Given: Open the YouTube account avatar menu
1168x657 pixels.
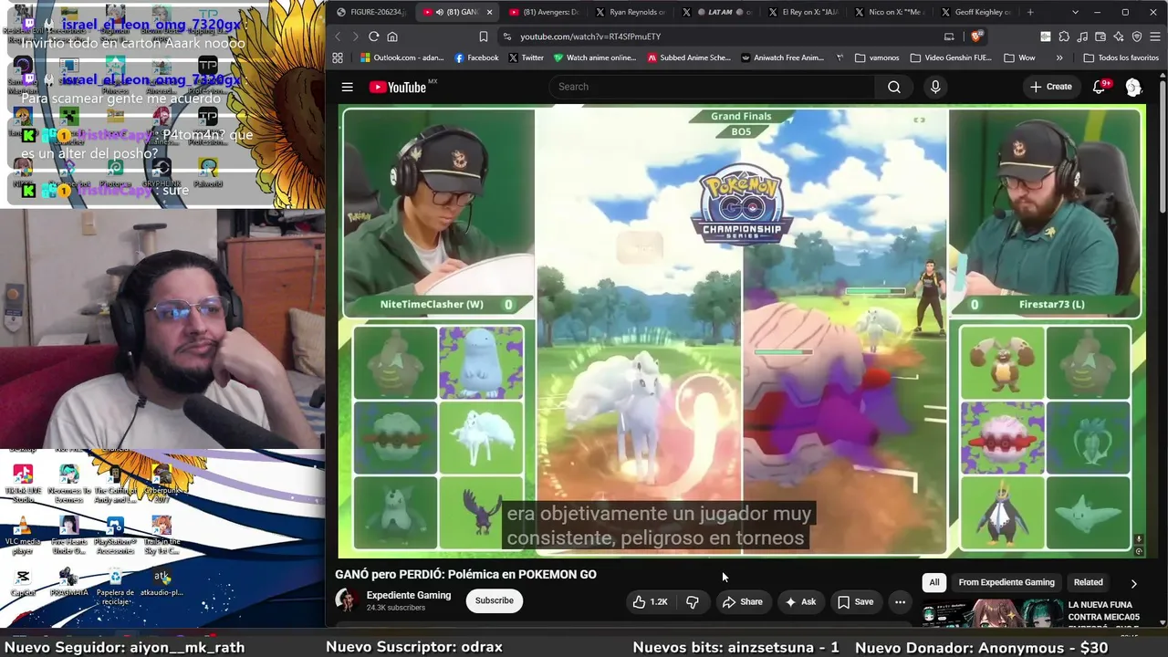Looking at the screenshot, I should [1133, 87].
